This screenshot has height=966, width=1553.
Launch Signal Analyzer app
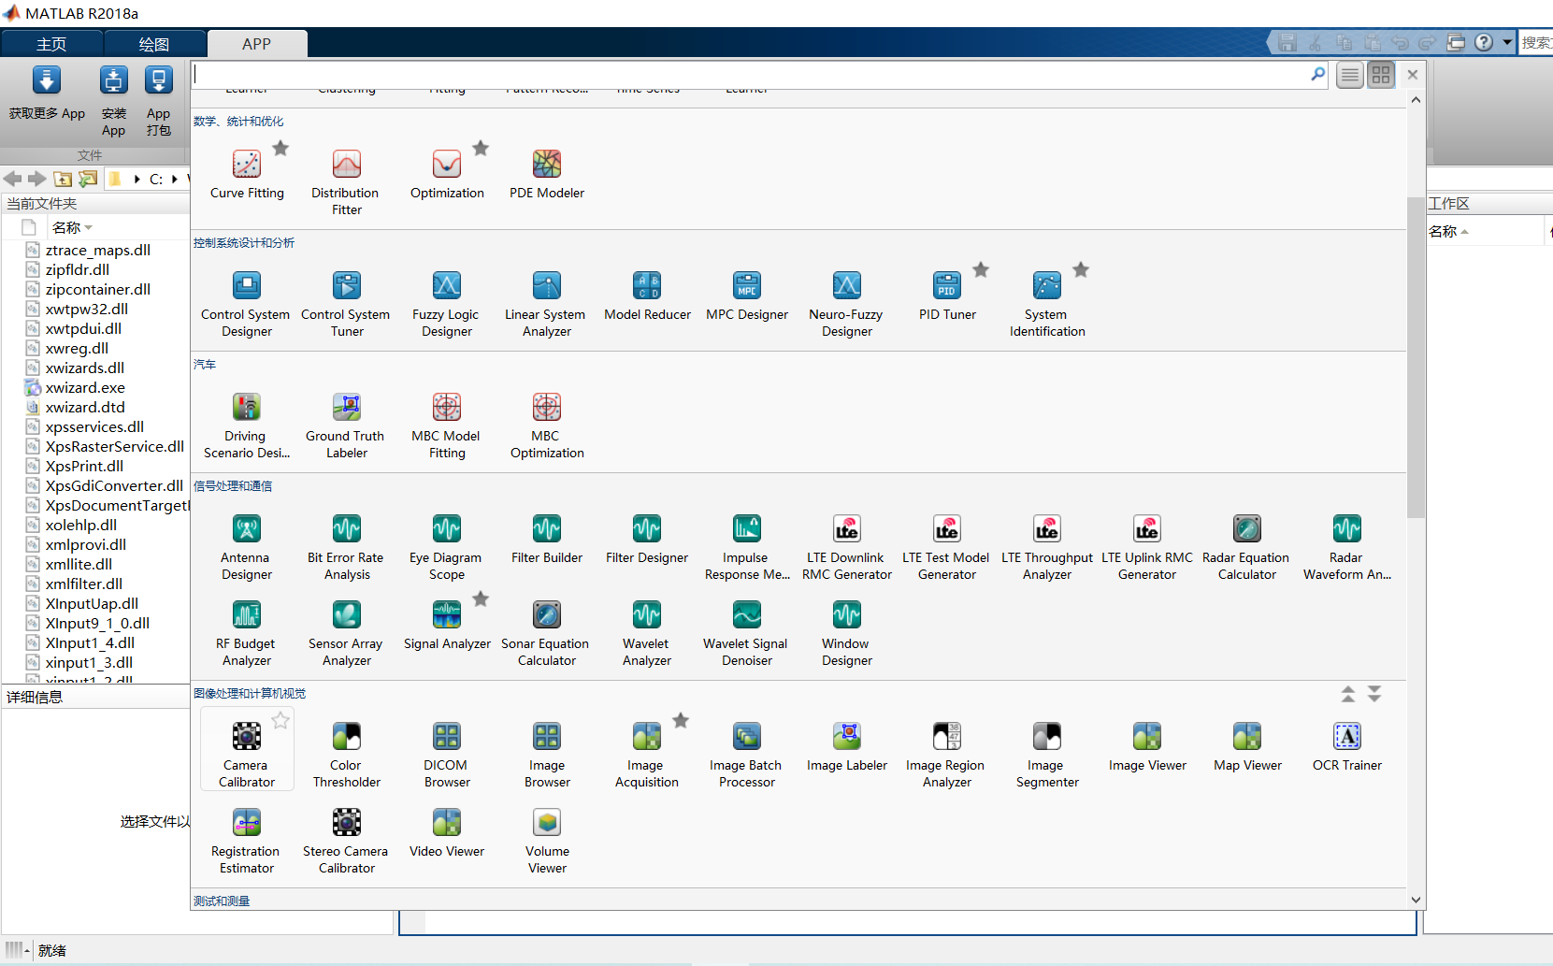[447, 626]
